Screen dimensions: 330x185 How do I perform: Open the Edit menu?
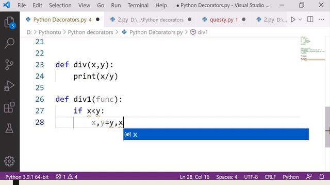point(37,5)
